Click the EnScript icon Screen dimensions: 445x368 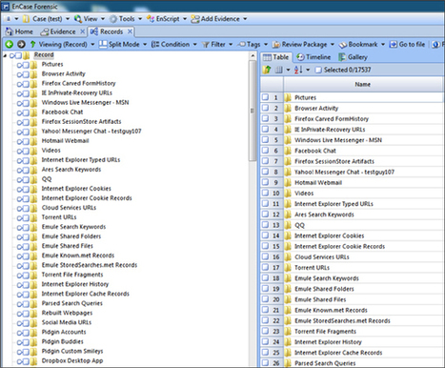tap(151, 19)
